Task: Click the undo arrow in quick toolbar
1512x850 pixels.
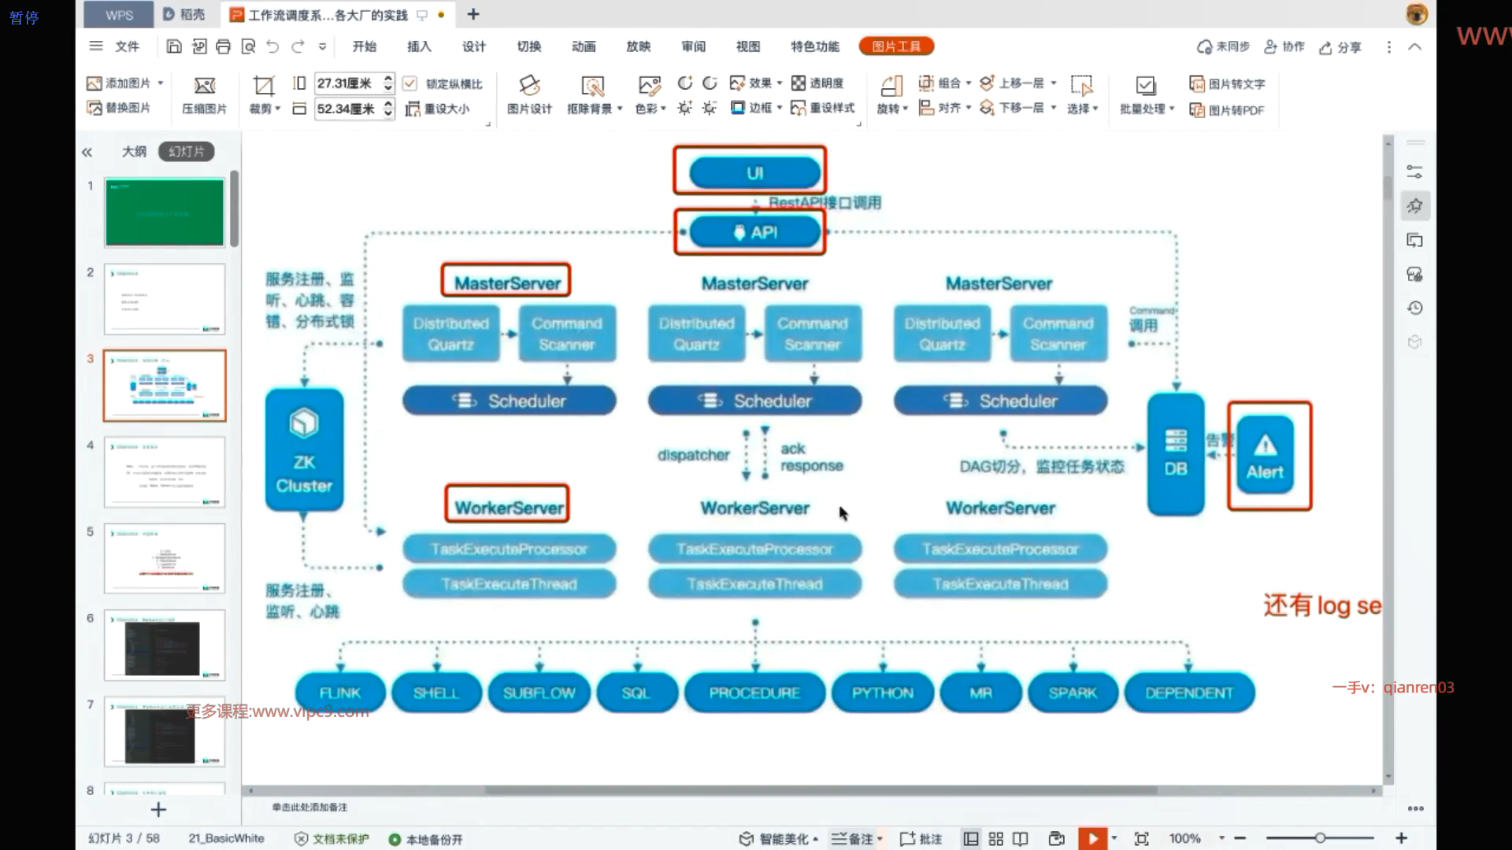Action: point(272,46)
